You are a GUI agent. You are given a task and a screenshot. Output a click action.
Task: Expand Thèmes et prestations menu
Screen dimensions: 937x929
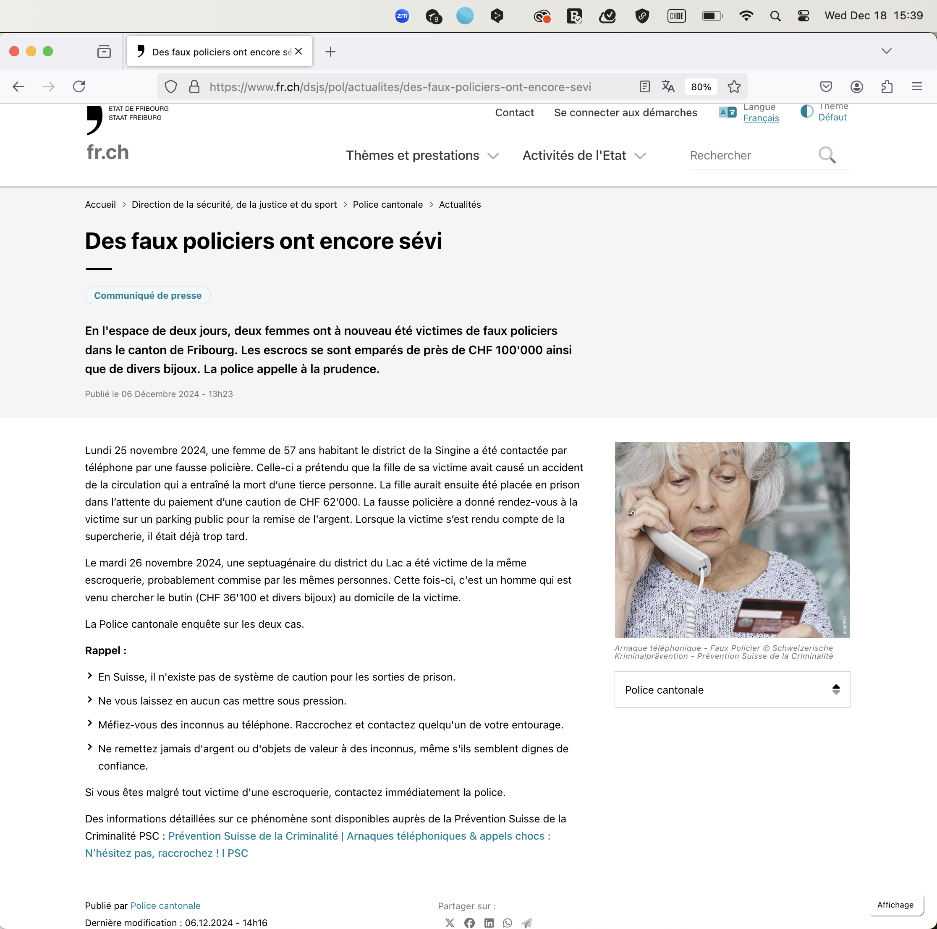tap(422, 156)
